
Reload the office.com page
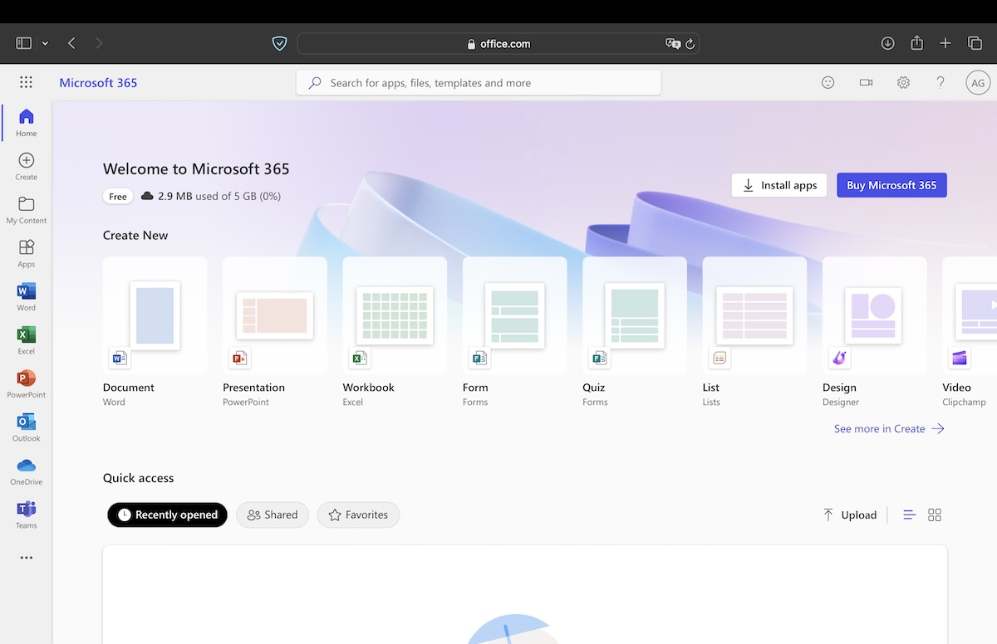[x=690, y=44]
